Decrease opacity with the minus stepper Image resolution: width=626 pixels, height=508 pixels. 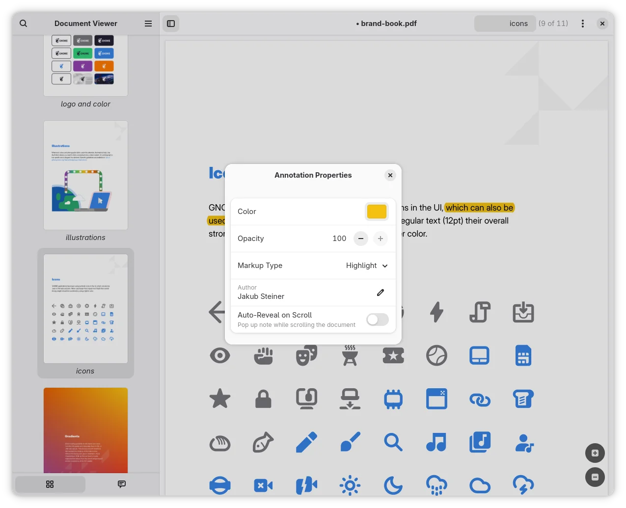tap(360, 239)
